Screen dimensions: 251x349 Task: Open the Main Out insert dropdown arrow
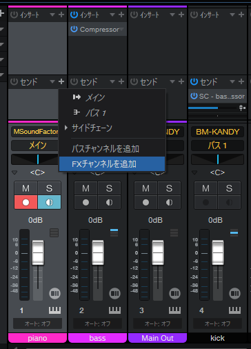pos(172,14)
